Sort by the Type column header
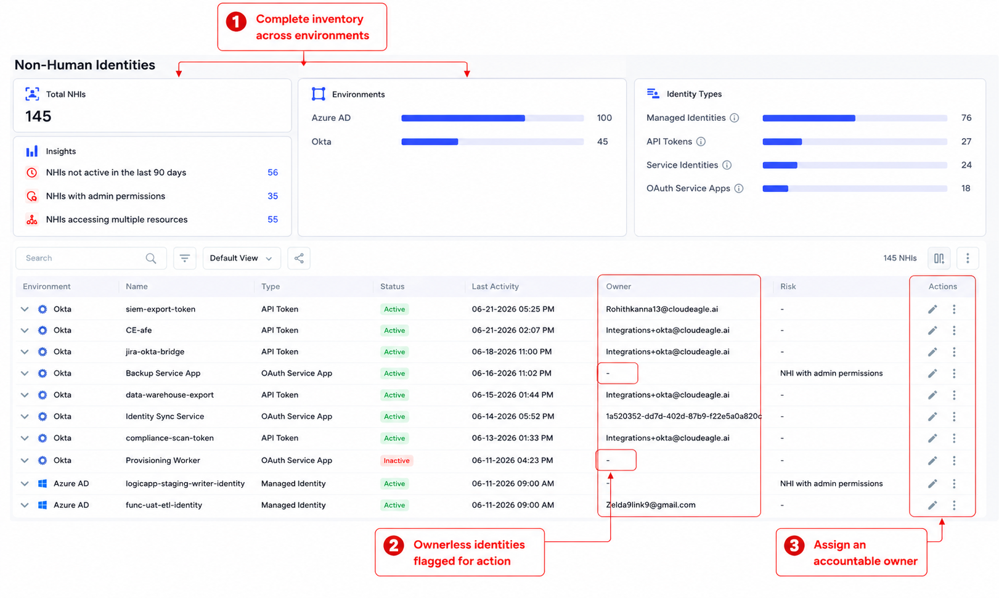 tap(271, 287)
